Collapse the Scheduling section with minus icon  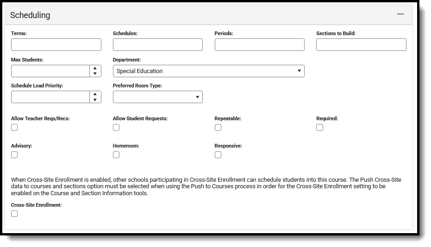point(400,14)
